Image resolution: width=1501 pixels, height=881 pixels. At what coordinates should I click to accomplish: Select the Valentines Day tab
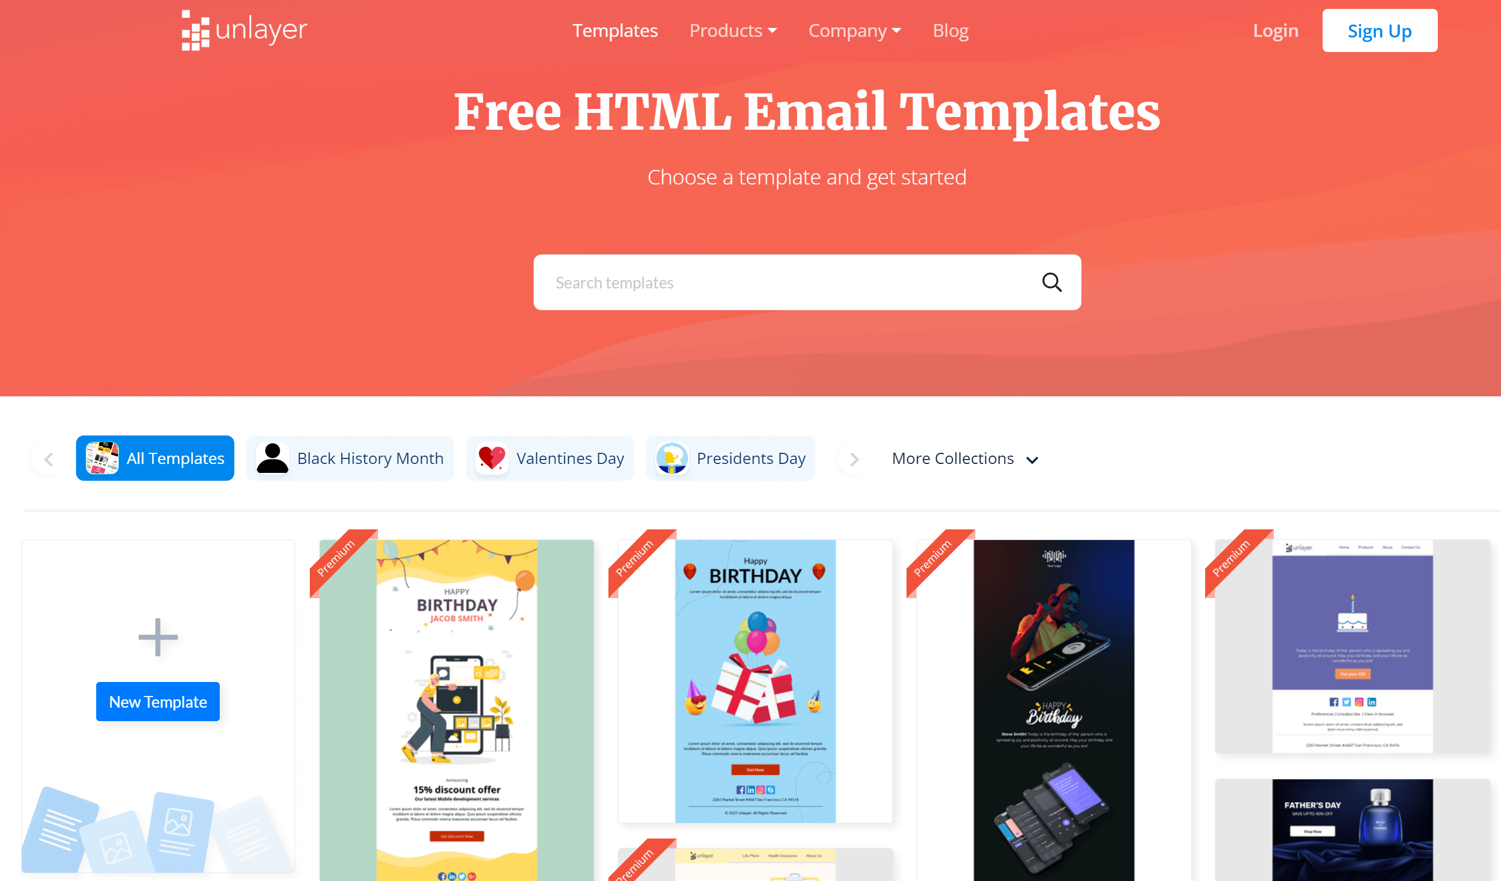tap(550, 457)
